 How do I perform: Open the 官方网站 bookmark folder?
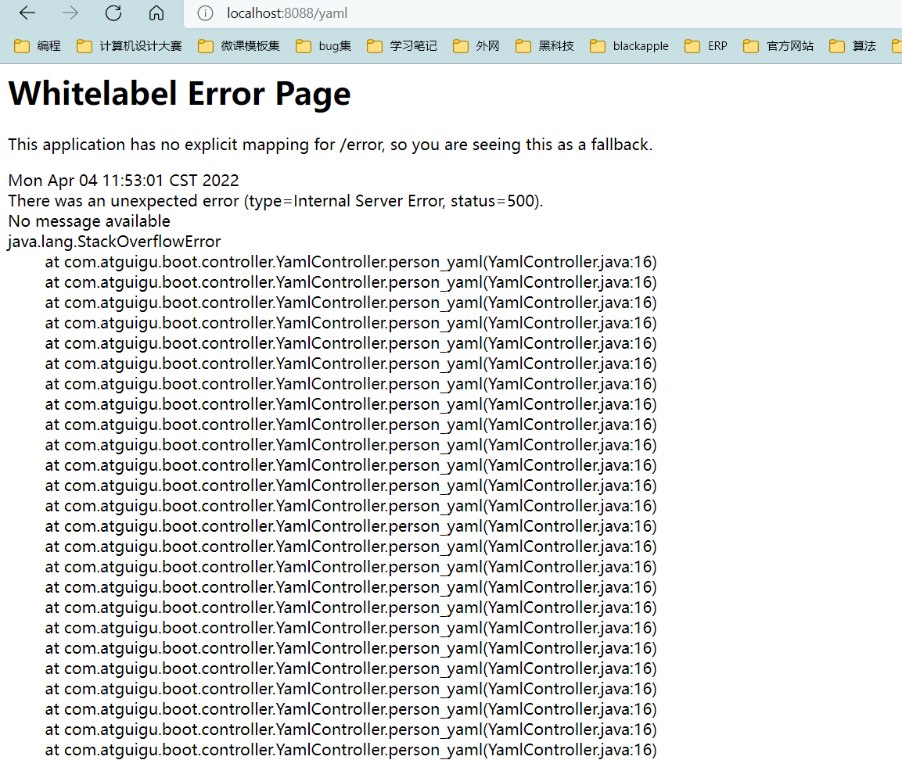point(778,46)
